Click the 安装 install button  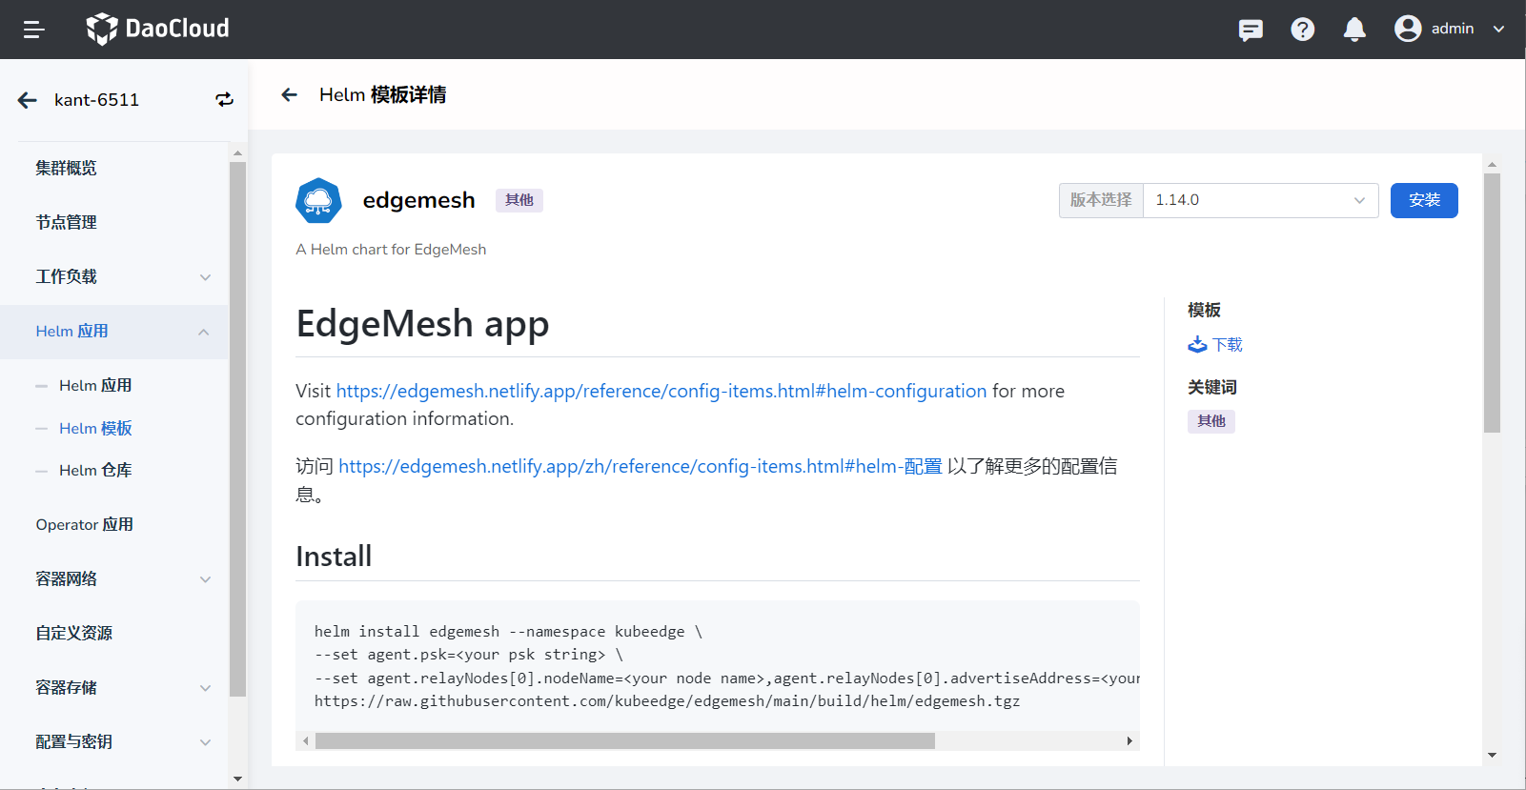1424,200
